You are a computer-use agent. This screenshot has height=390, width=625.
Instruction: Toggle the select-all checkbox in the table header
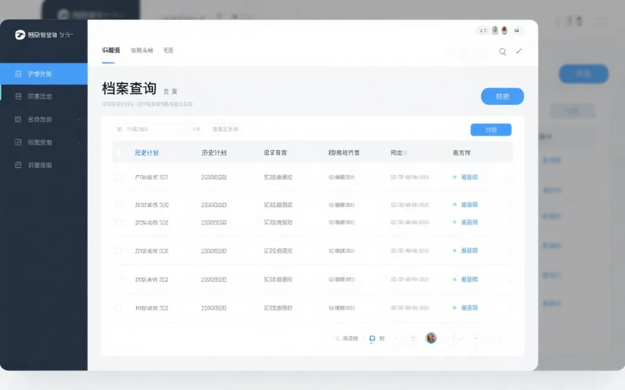119,152
